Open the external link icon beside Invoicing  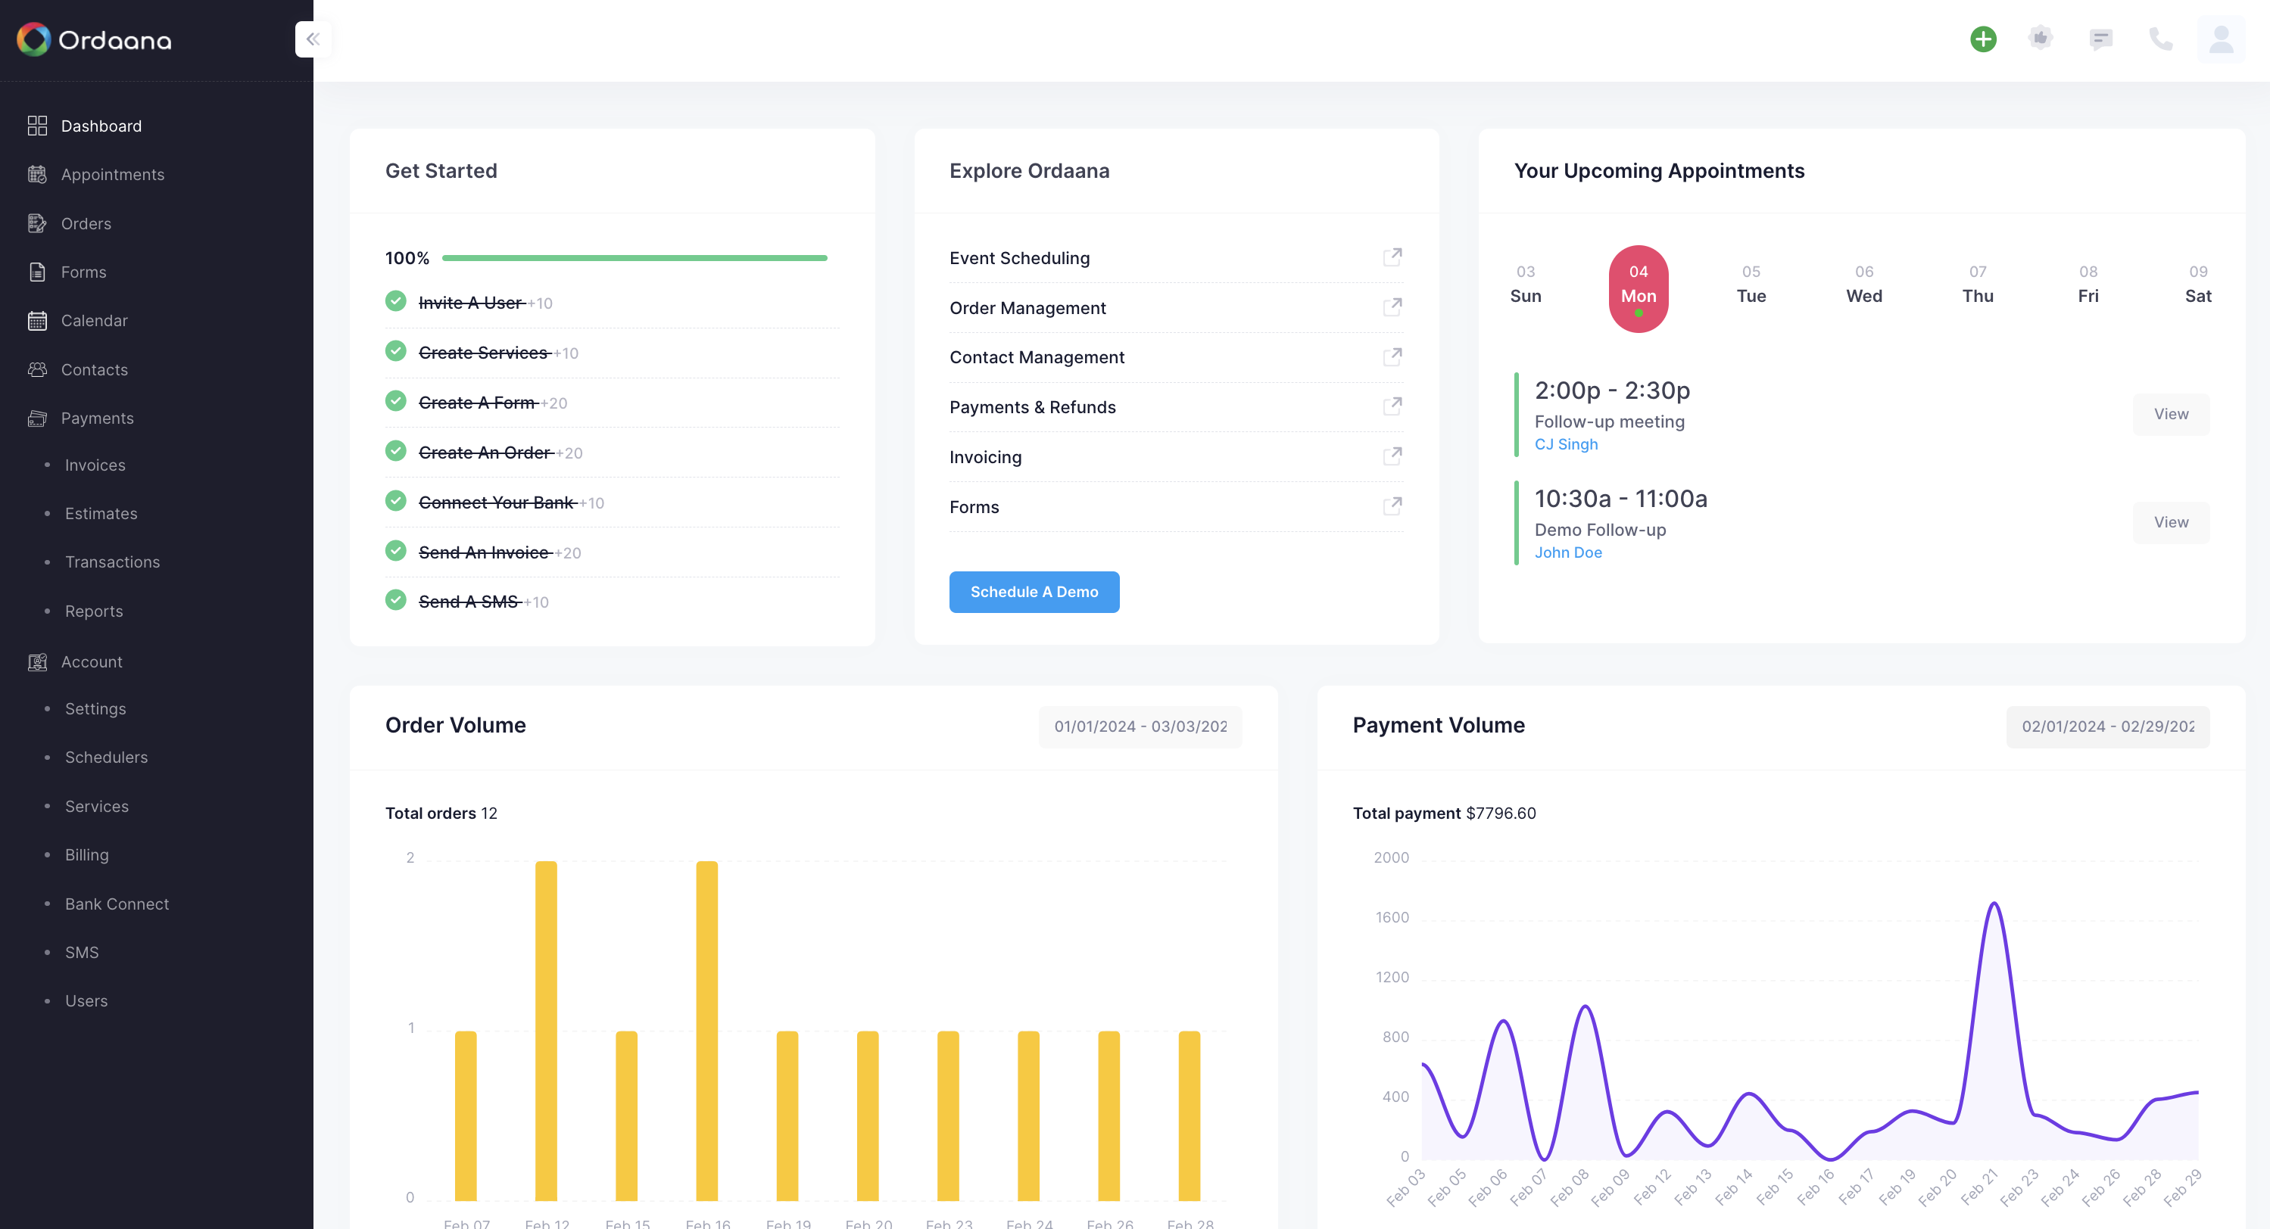click(x=1392, y=456)
